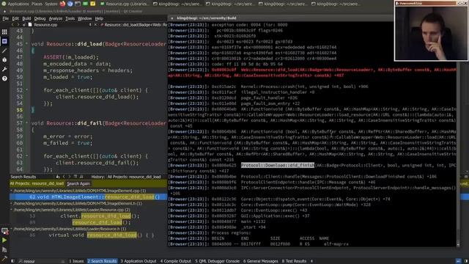Click the terminal window vertical scrollbar
Screen dimensions: 469x264
click(x=458, y=135)
